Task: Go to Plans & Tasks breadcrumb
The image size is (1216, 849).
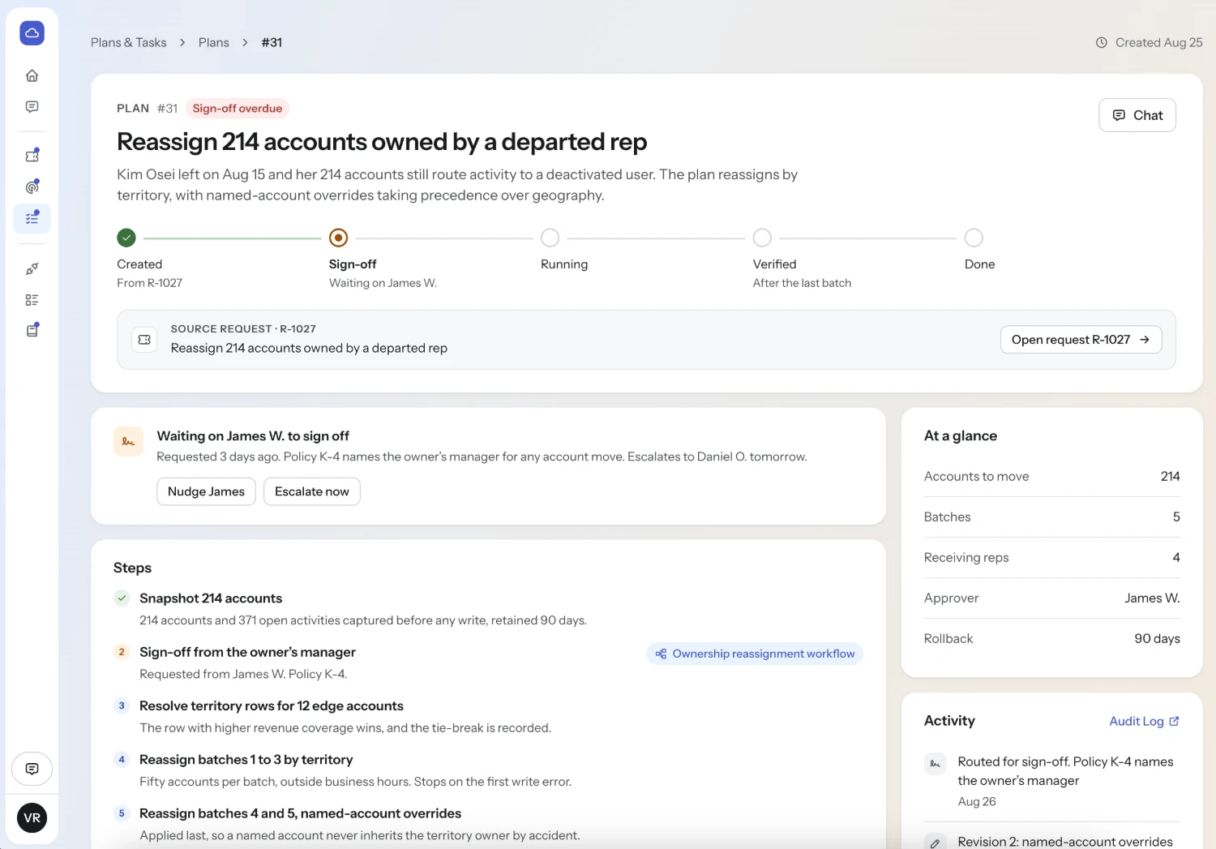Action: coord(129,43)
